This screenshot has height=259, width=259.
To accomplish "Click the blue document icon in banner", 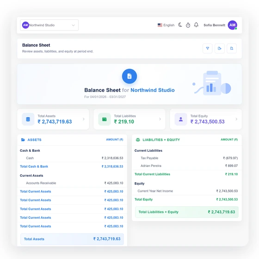I will pyautogui.click(x=129, y=76).
